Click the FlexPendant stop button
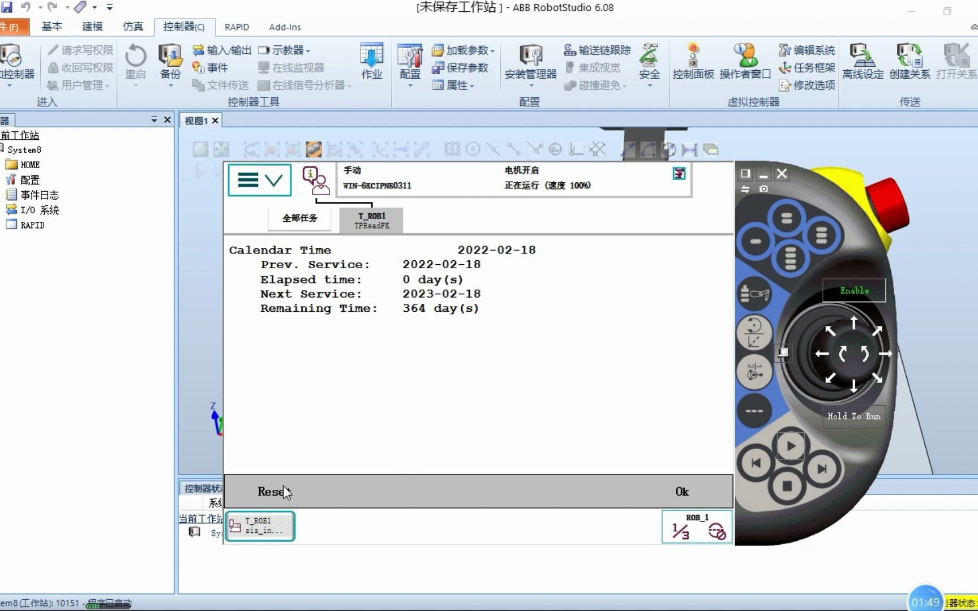Image resolution: width=978 pixels, height=611 pixels. pyautogui.click(x=787, y=485)
